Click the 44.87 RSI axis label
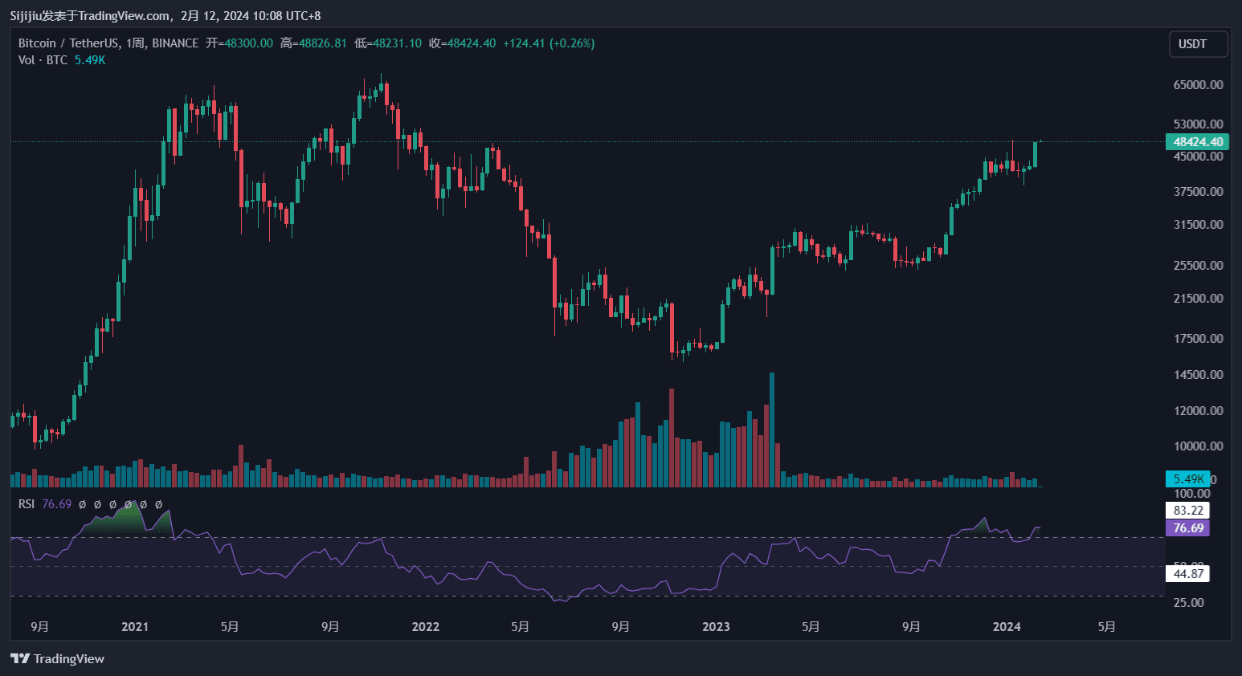The height and width of the screenshot is (676, 1242). click(x=1187, y=573)
